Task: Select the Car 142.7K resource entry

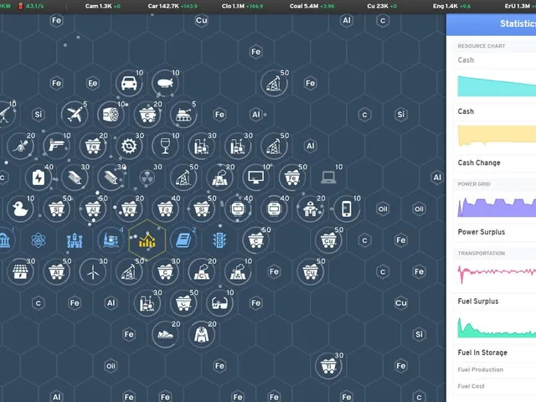Action: [x=173, y=6]
